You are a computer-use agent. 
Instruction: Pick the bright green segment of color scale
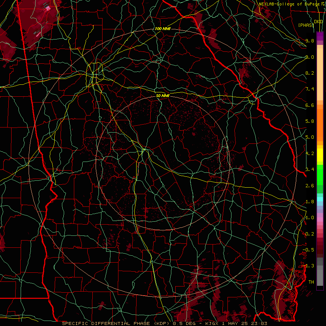coord(320,175)
